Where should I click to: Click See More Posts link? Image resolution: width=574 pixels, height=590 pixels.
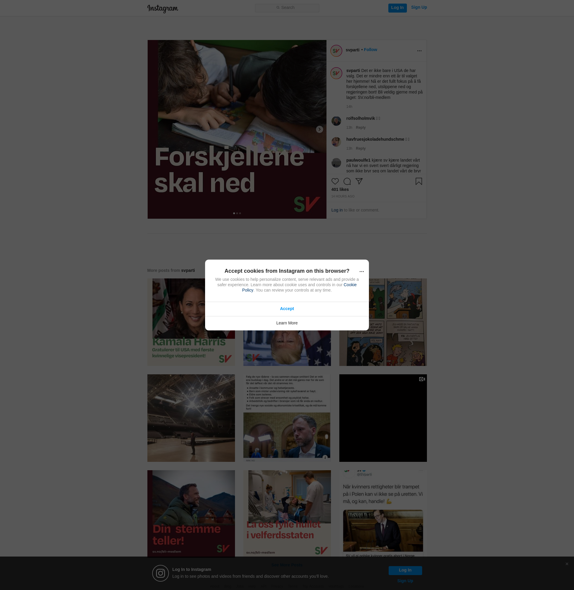(287, 565)
